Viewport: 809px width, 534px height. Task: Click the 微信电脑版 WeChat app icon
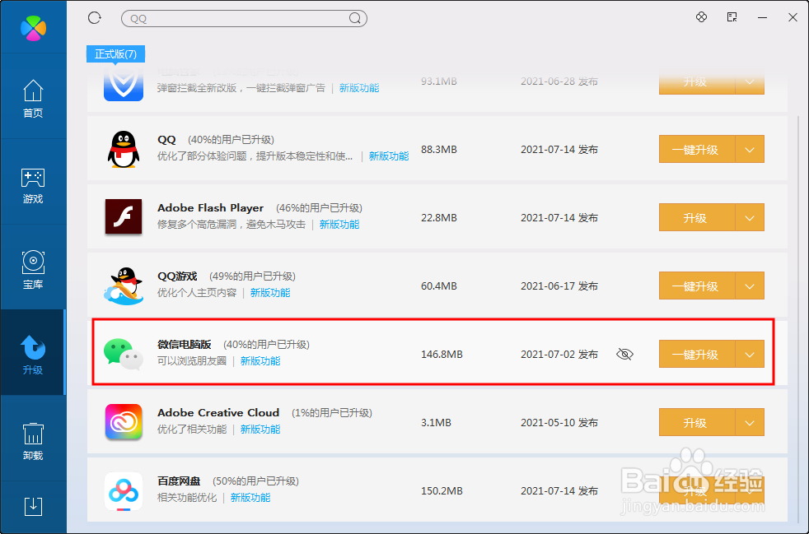[124, 354]
